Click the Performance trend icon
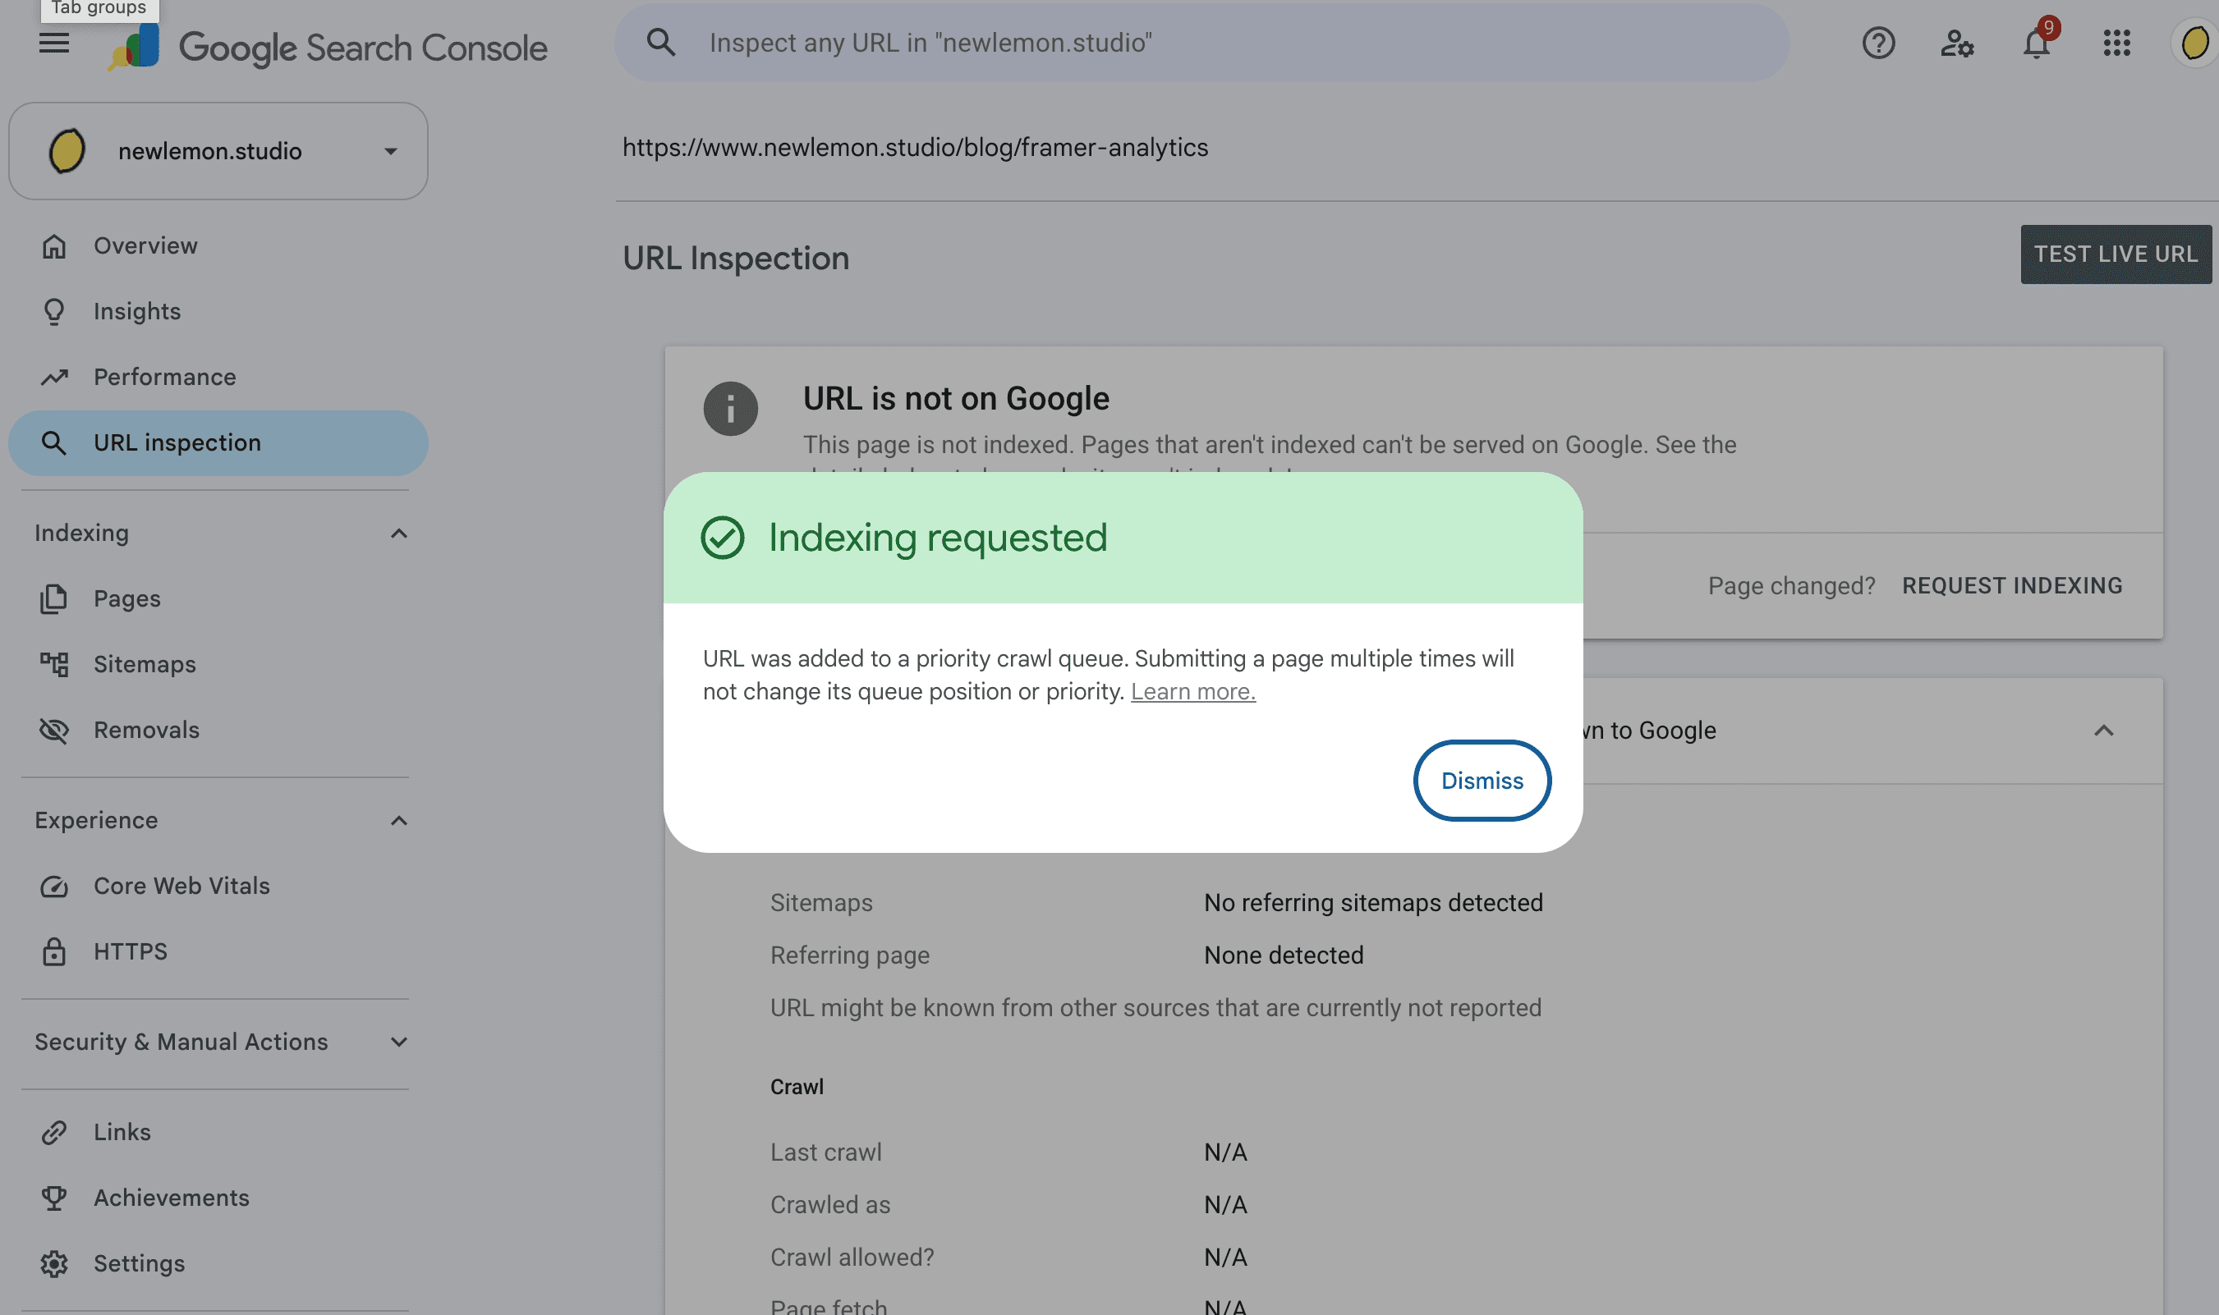Screen dimensions: 2219x1315 (54, 377)
